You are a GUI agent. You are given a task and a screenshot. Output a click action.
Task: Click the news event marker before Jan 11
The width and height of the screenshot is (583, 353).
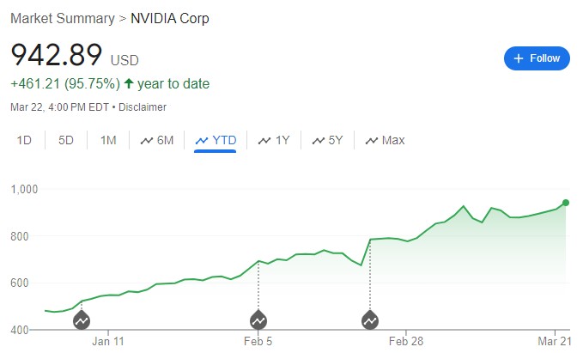point(82,320)
